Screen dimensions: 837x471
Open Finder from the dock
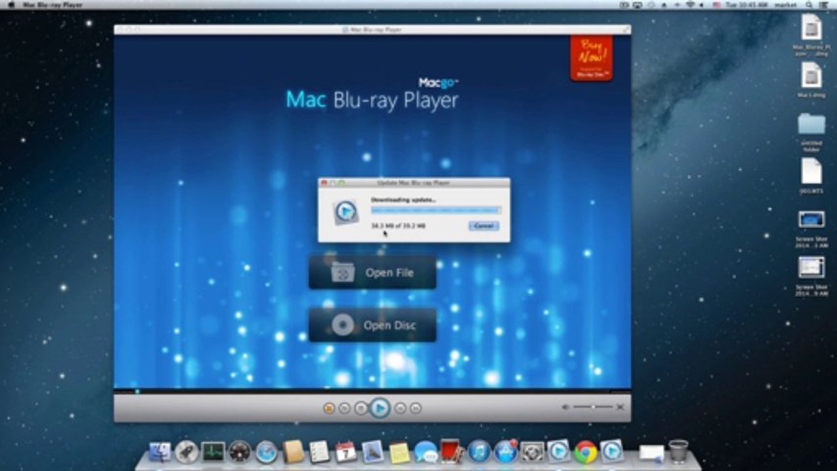(x=160, y=451)
